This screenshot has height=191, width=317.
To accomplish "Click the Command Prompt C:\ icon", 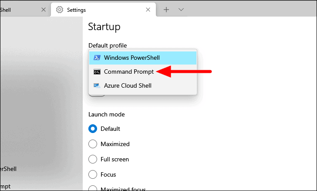I will coord(97,72).
